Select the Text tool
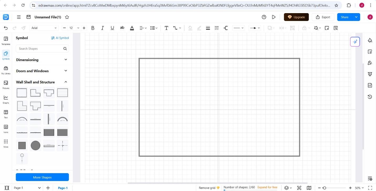The width and height of the screenshot is (376, 191). coord(166,28)
